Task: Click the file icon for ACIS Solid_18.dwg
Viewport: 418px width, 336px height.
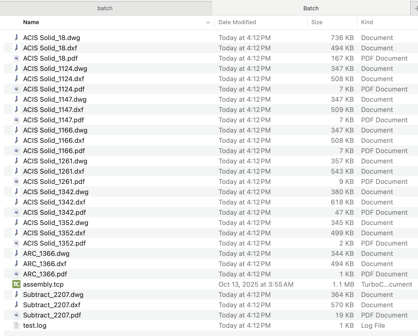Action: click(16, 38)
